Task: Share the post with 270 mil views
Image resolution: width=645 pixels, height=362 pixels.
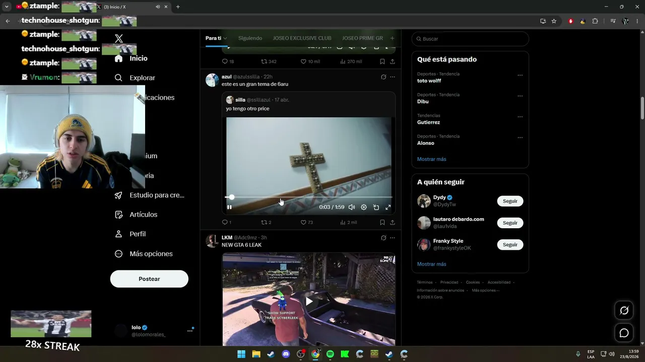Action: click(393, 61)
